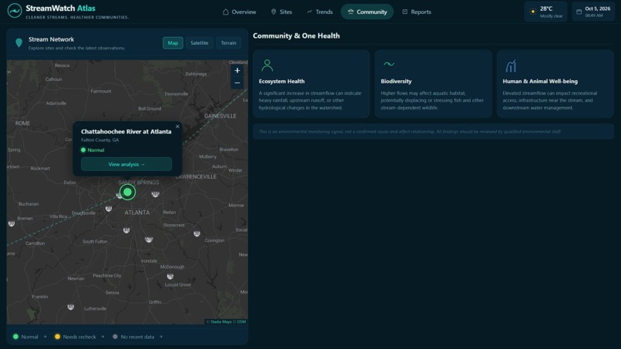This screenshot has width=621, height=349.
Task: Open the Sites tab
Action: click(x=281, y=12)
